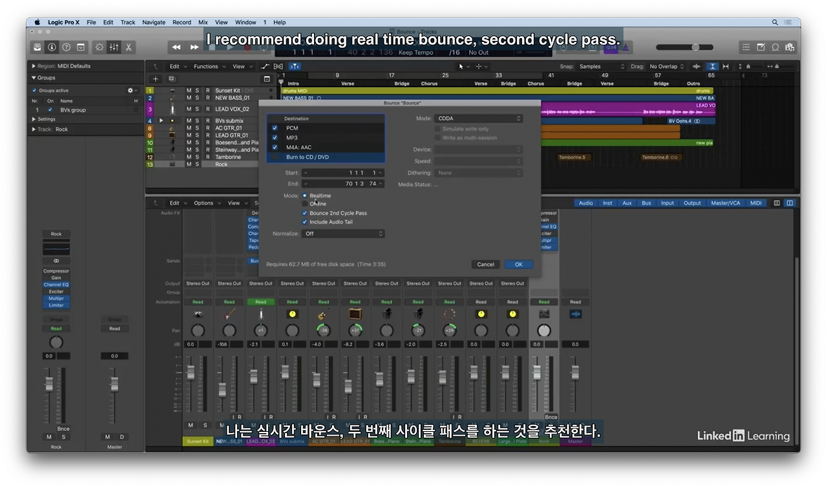
Task: Open Normalize dropdown in Bounce dialog
Action: (343, 234)
